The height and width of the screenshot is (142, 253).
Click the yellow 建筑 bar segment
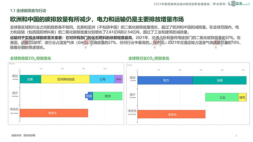click(242, 97)
